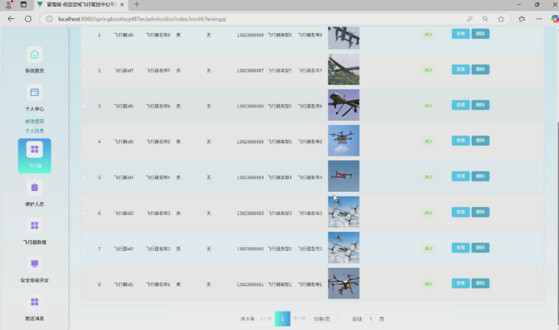Add page to favorites star icon

coord(501,19)
